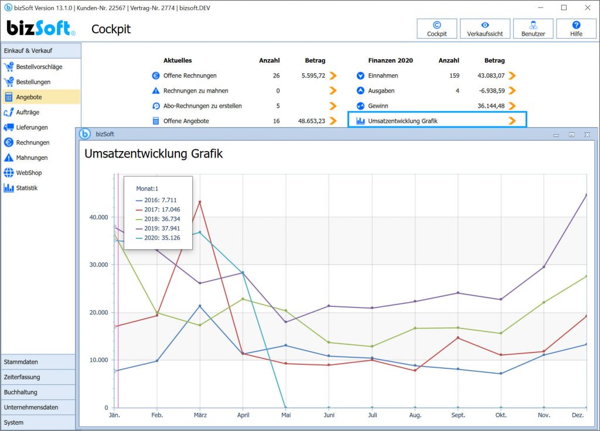The image size is (600, 431).
Task: Click Offene Rechnungen label
Action: point(190,76)
